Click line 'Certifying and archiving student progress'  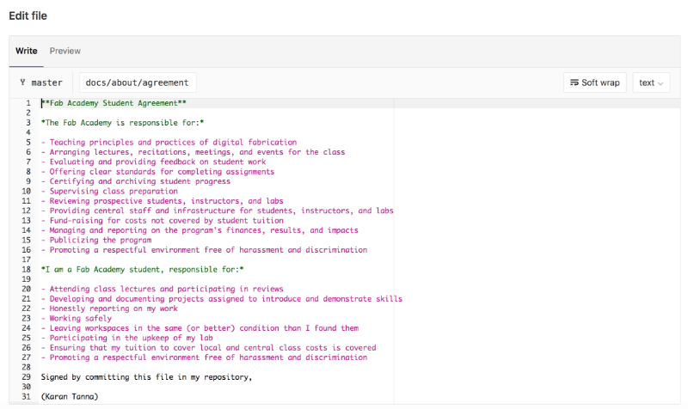tap(136, 181)
